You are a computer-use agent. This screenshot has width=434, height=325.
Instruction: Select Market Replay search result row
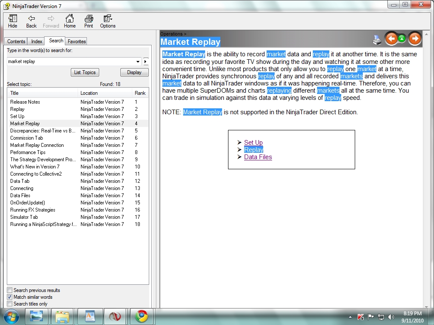click(x=78, y=124)
